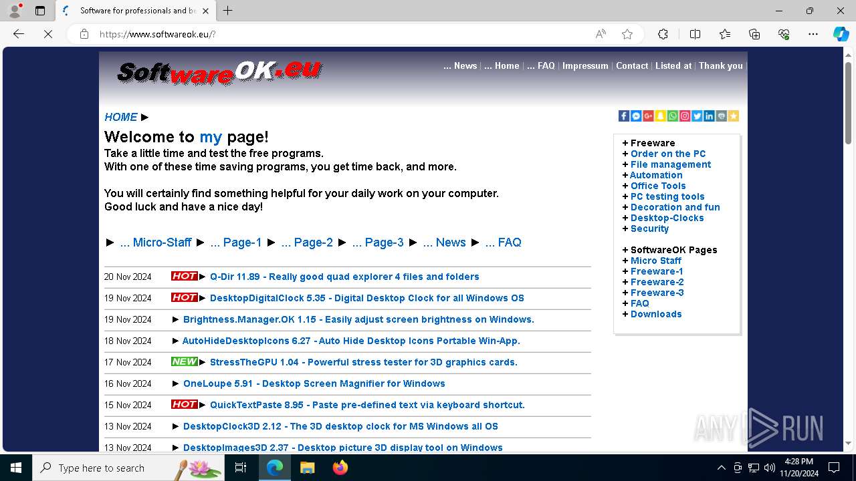Image resolution: width=856 pixels, height=481 pixels.
Task: Go to Page-2 link
Action: (x=307, y=243)
